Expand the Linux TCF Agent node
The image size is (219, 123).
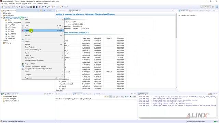[2, 99]
